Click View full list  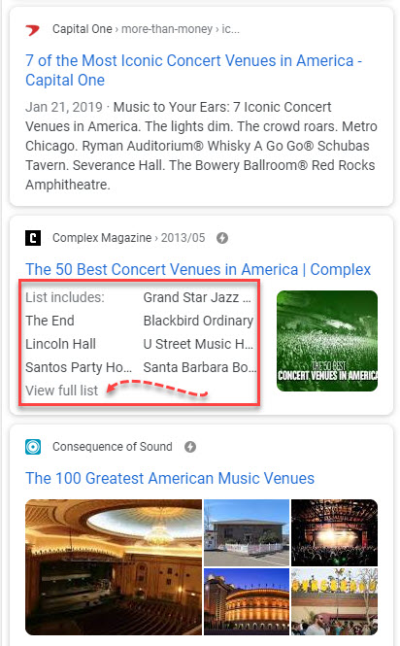click(x=62, y=391)
